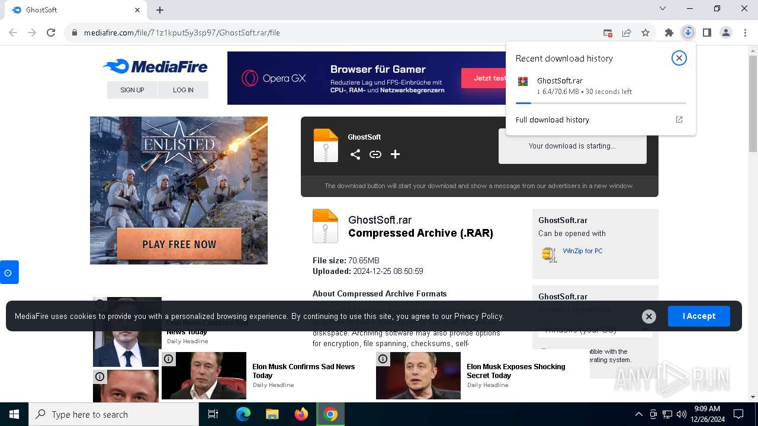Open File Explorer from taskbar
Viewport: 758px width, 426px height.
point(272,414)
